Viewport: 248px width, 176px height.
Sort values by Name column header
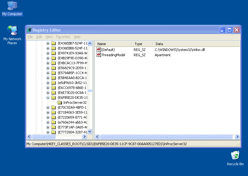pos(113,44)
